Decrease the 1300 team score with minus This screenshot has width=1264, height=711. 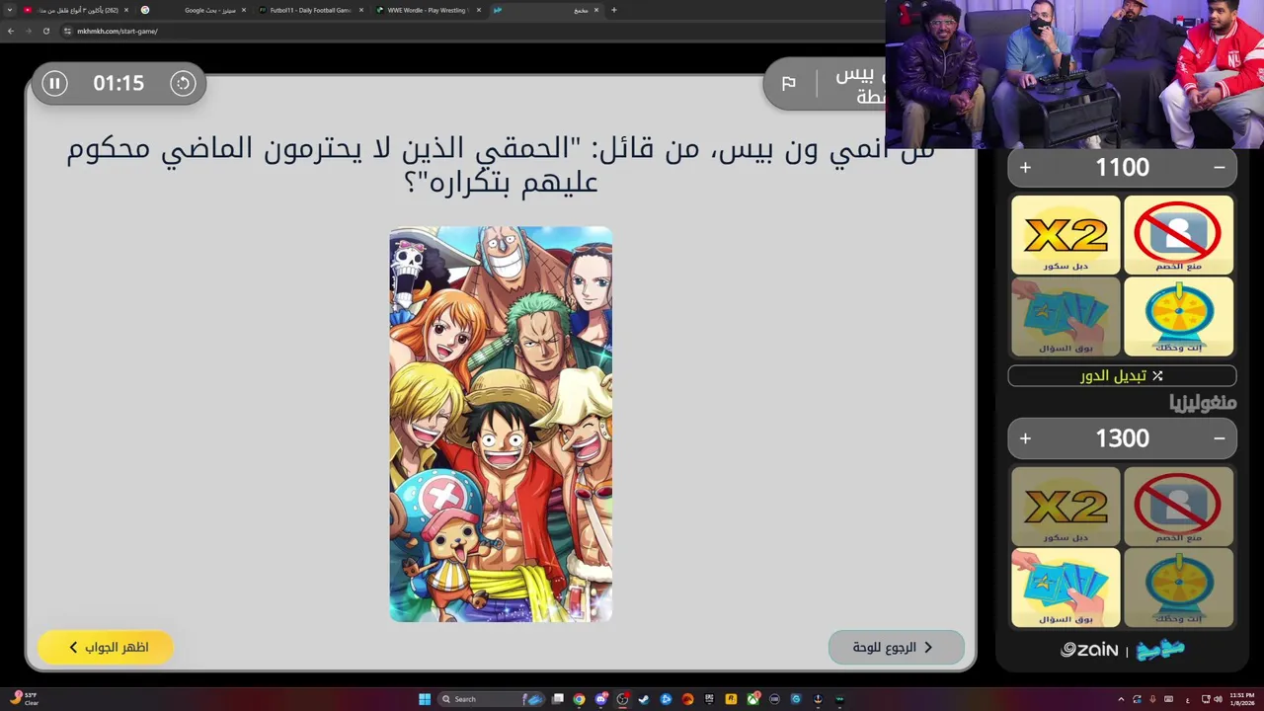tap(1220, 438)
